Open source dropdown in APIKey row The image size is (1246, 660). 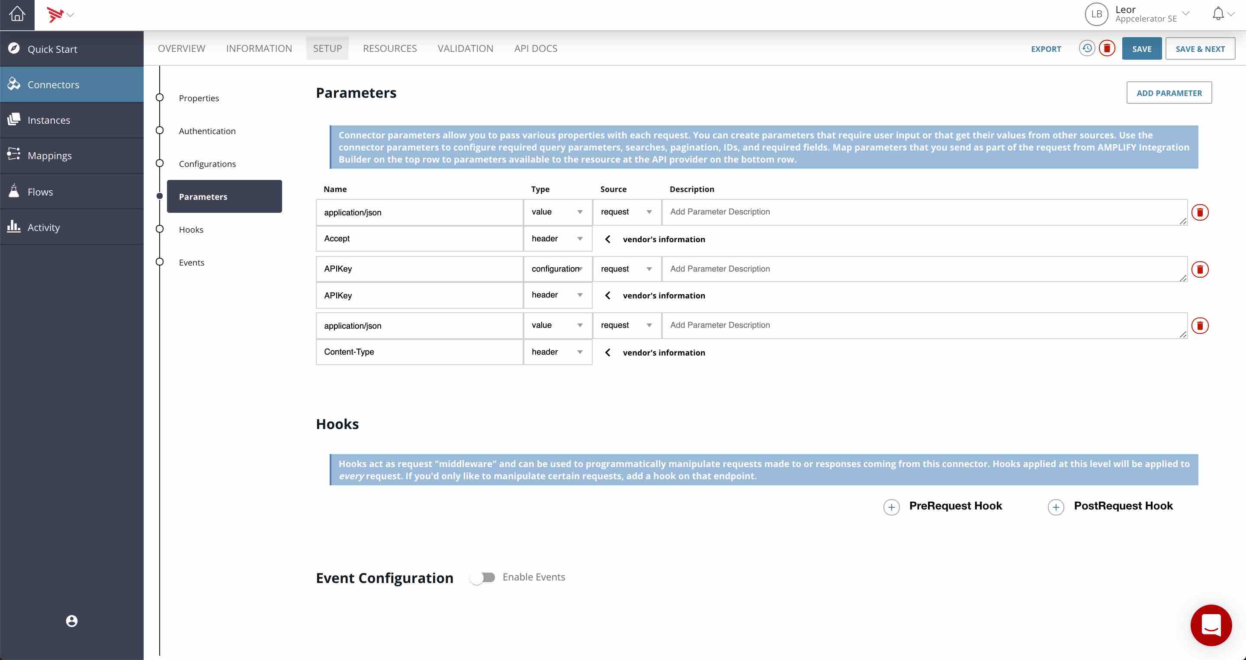point(627,269)
